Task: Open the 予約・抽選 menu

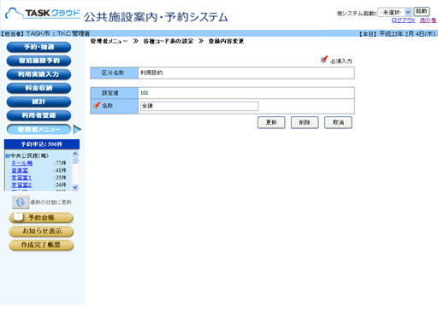Action: [38, 47]
